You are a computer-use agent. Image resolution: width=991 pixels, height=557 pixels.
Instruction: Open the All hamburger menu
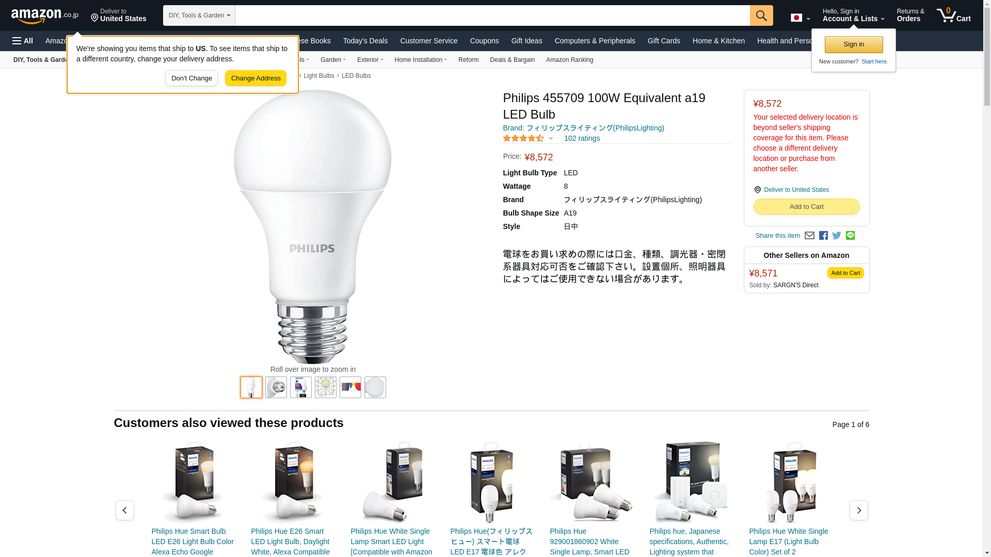point(23,41)
